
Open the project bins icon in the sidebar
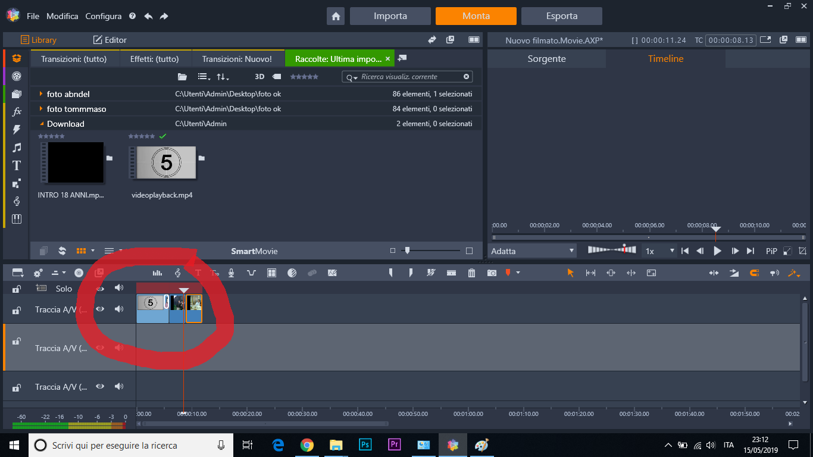point(17,94)
